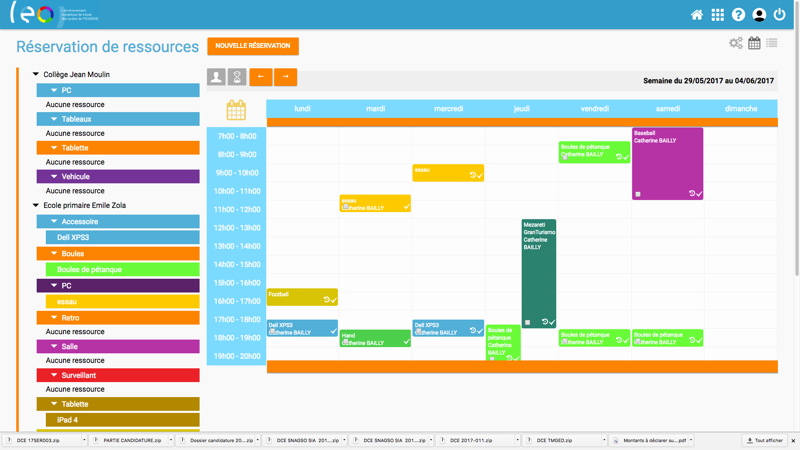Screen dimensions: 800x450
Task: Open the applications grid menu
Action: (717, 15)
